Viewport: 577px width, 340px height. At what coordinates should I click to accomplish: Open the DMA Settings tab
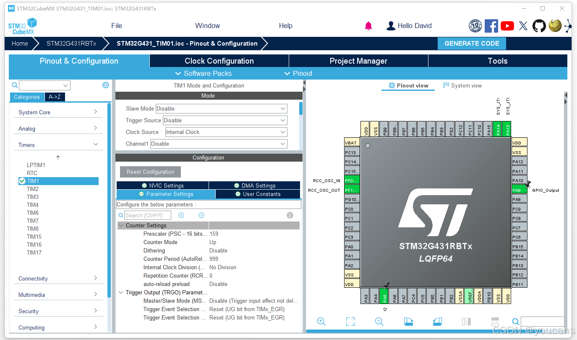tap(254, 185)
